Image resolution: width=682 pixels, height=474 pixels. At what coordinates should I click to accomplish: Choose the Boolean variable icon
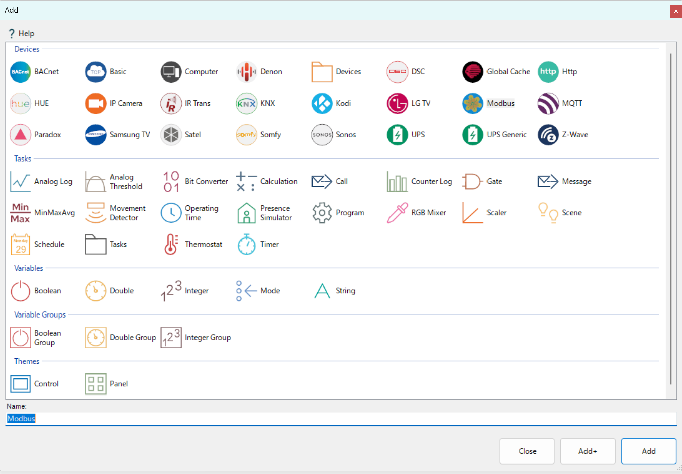tap(21, 291)
